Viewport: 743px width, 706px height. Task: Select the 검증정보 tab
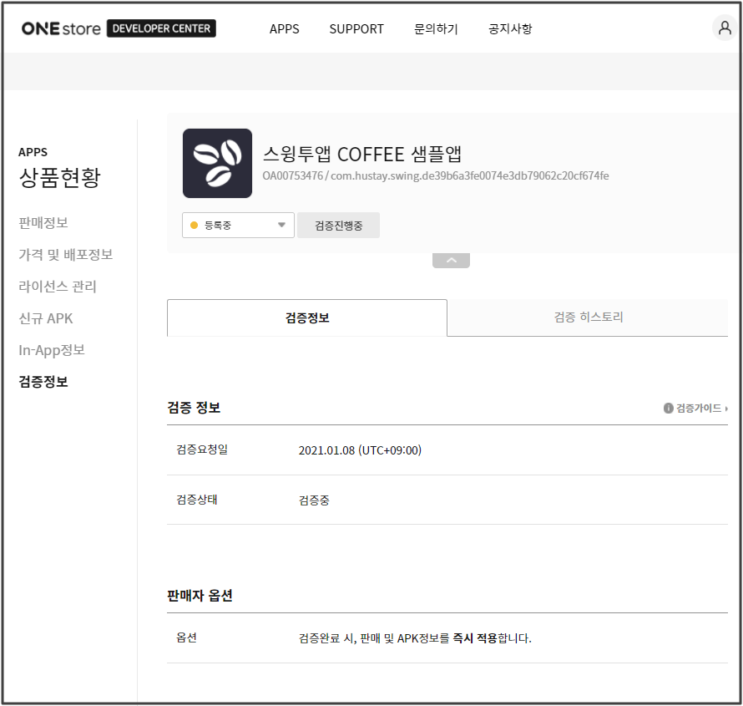(307, 318)
